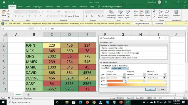Collapse Minimum value range selector
The height and width of the screenshot is (105, 188).
coord(124,78)
